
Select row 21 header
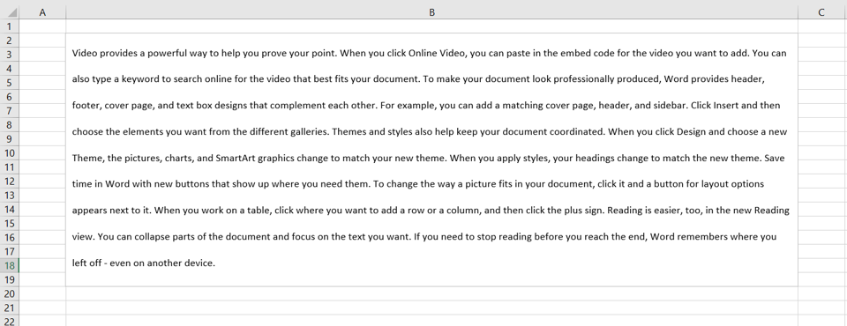coord(9,307)
